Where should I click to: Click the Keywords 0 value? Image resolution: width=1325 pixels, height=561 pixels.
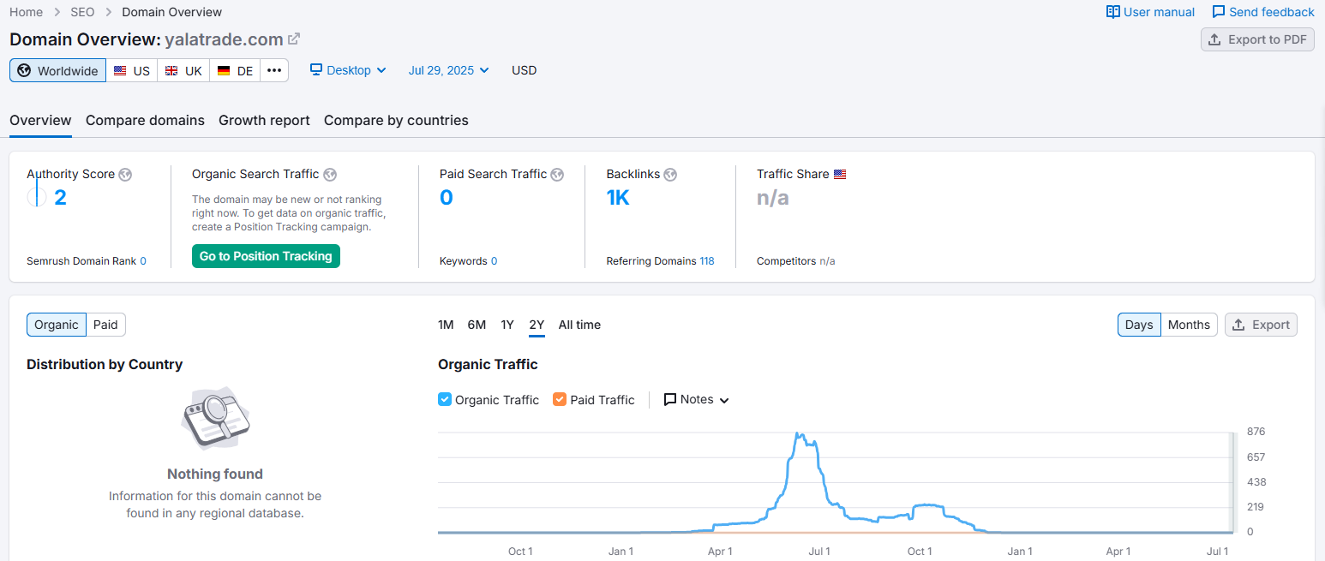[495, 261]
